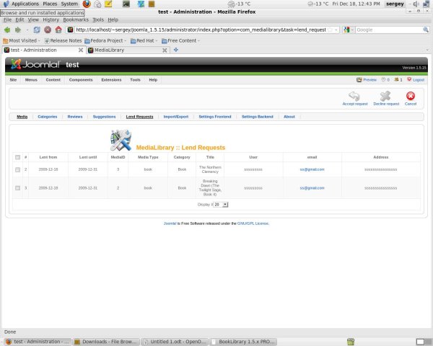
Task: Click the Firefox launcher in top panel
Action: (87, 4)
